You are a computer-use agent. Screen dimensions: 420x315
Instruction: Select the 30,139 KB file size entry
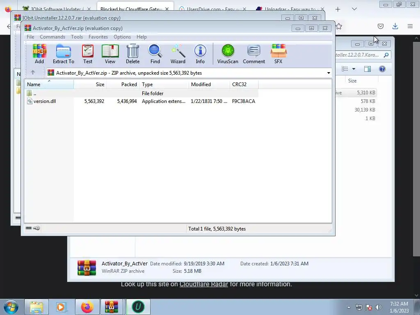point(365,110)
